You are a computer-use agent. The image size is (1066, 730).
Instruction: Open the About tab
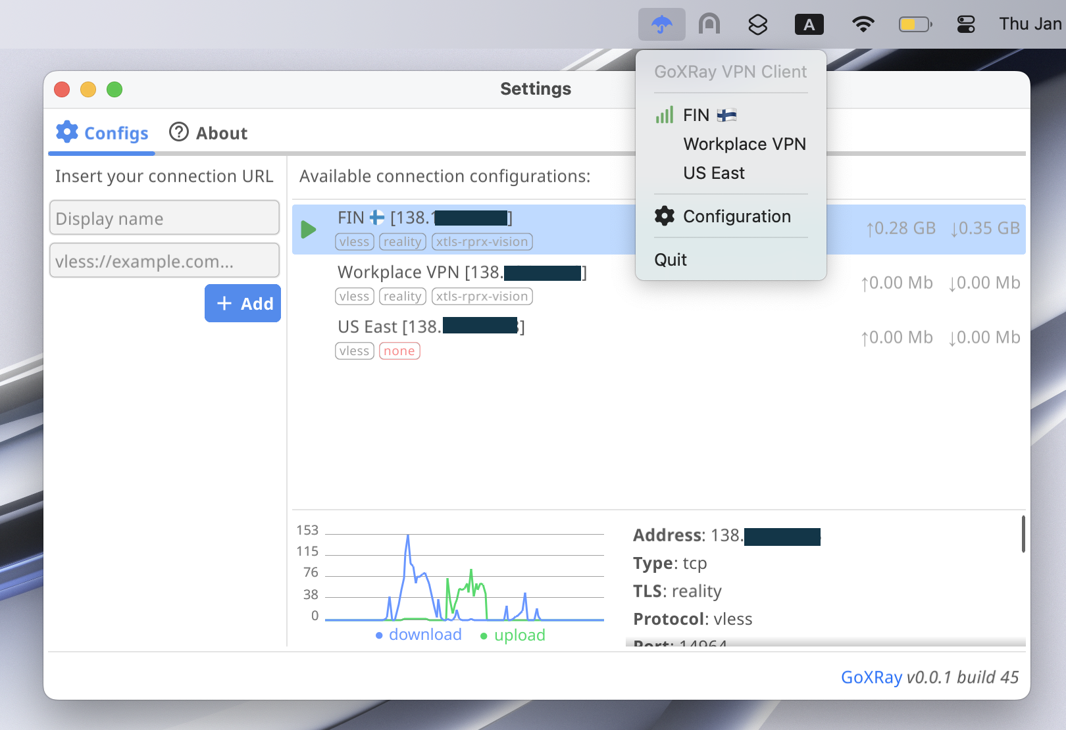pyautogui.click(x=208, y=133)
